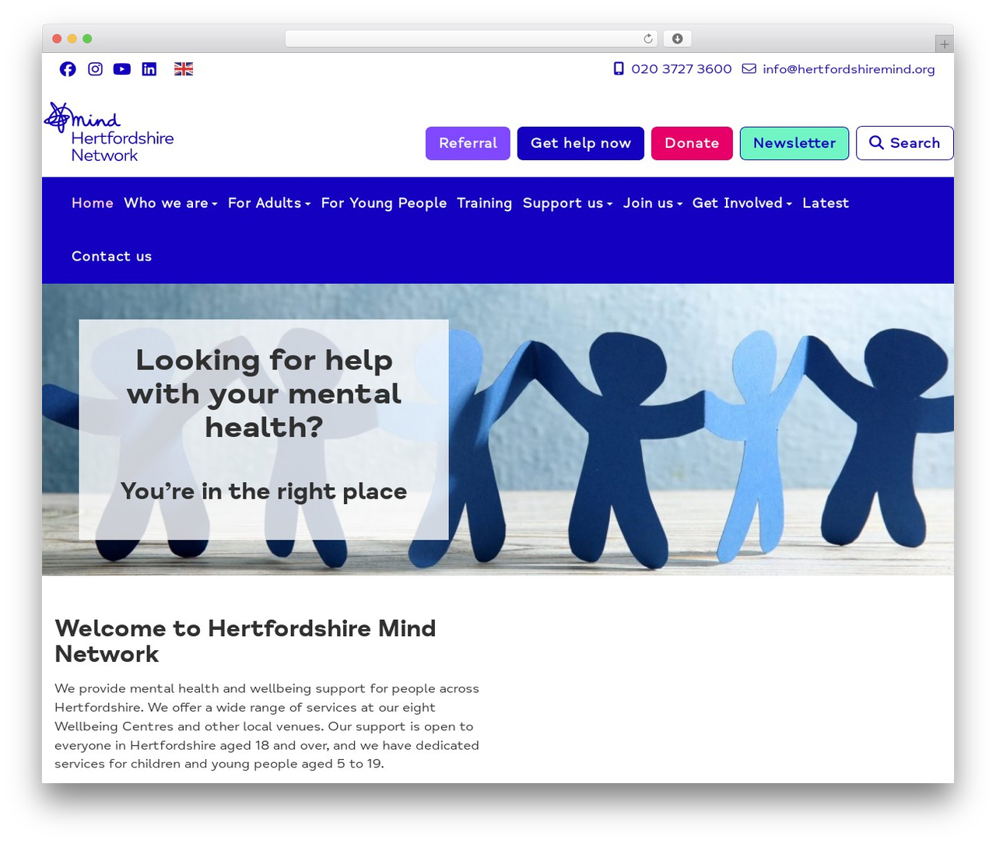Select the UK flag language icon
The width and height of the screenshot is (996, 843).
[184, 69]
